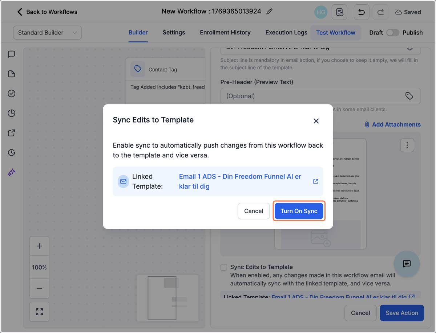Screen dimensions: 436x333
Task: Click the canvas minimap
Action: pyautogui.click(x=167, y=298)
